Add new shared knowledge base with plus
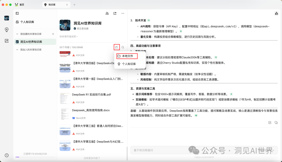282x162 pixels. 53,34
